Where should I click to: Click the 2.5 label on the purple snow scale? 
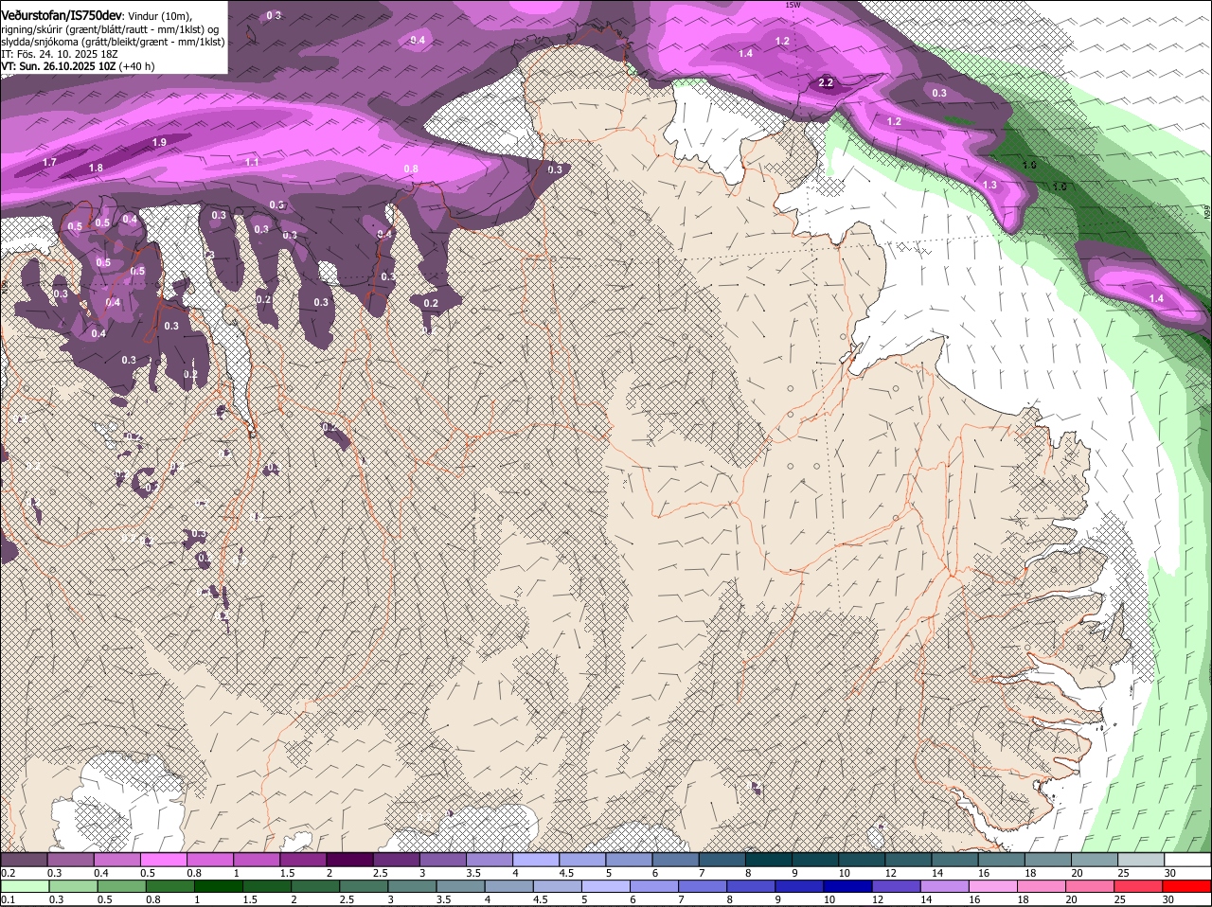pyautogui.click(x=380, y=873)
